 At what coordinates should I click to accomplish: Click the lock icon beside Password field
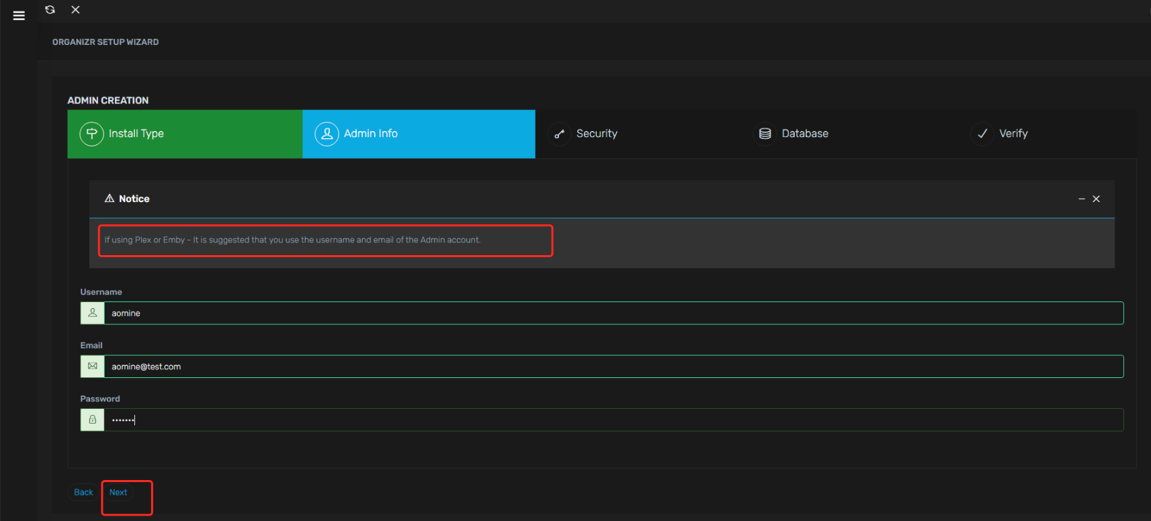93,420
